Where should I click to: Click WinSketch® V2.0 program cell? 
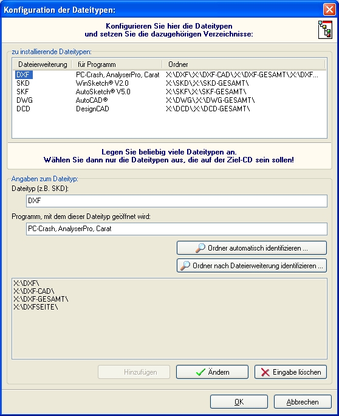coord(102,83)
